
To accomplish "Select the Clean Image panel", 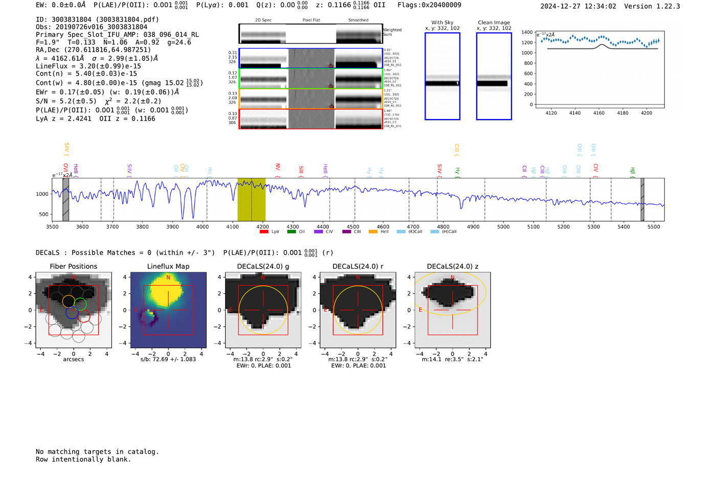I will pos(494,76).
